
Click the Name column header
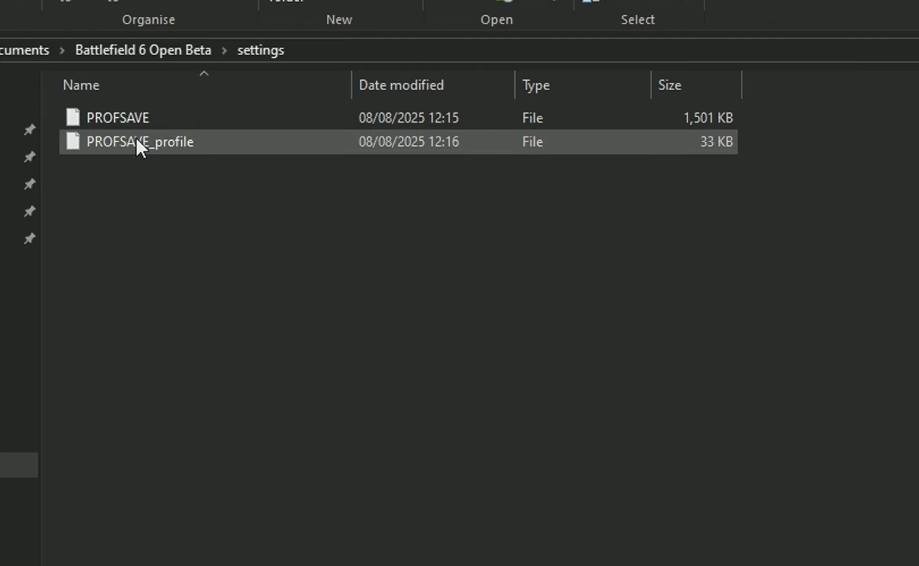[x=81, y=85]
